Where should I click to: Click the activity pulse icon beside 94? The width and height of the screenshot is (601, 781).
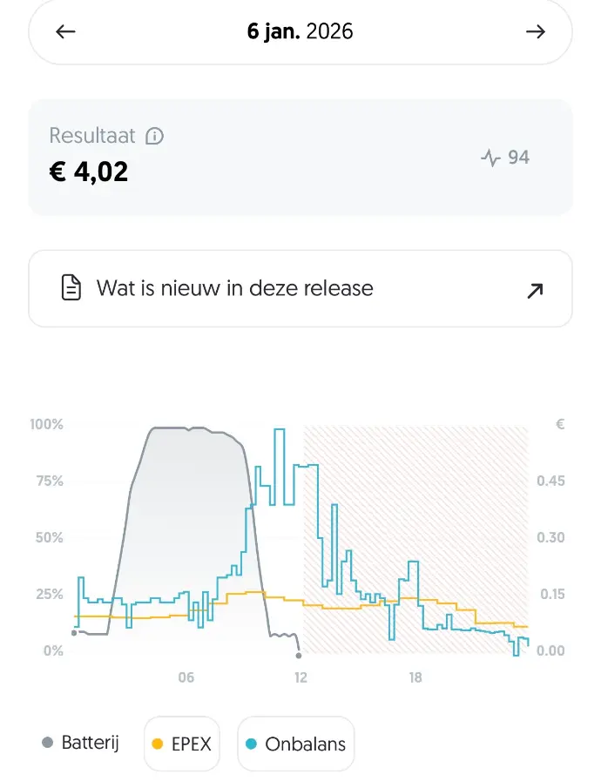[x=490, y=158]
